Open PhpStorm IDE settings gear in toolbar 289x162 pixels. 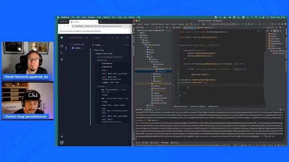[283, 24]
